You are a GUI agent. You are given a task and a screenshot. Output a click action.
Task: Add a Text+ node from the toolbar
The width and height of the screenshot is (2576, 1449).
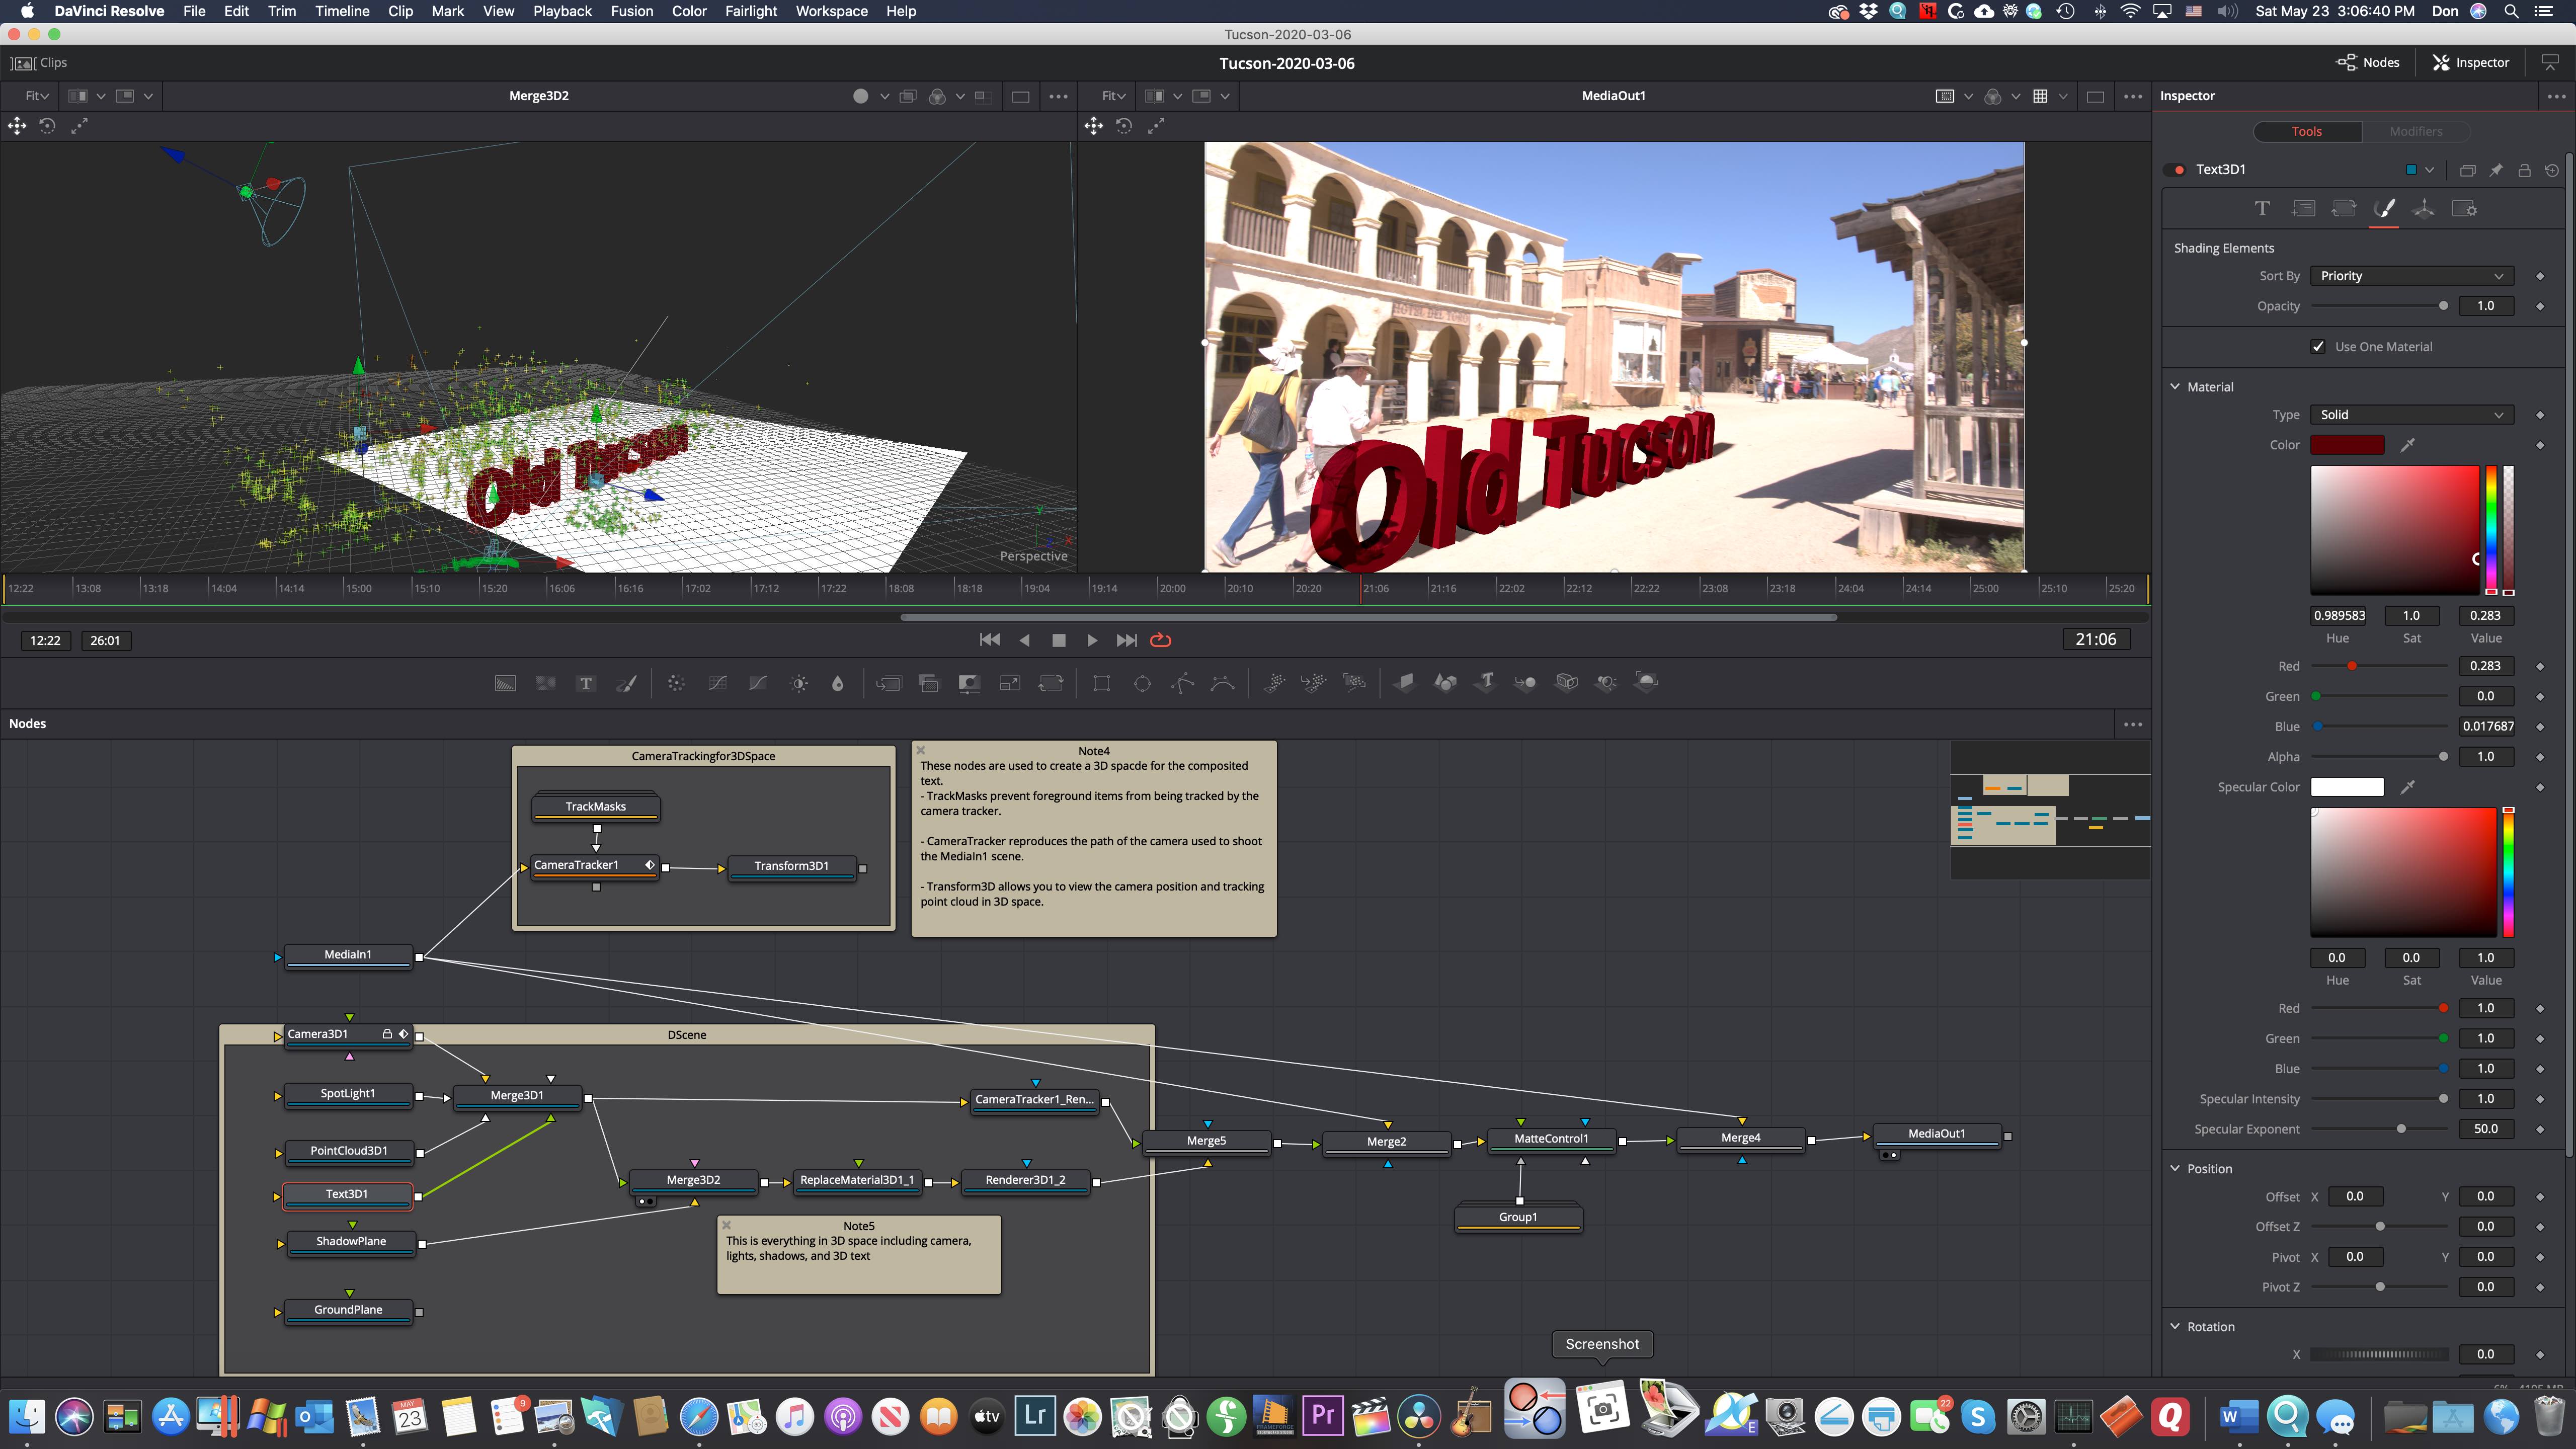point(586,683)
